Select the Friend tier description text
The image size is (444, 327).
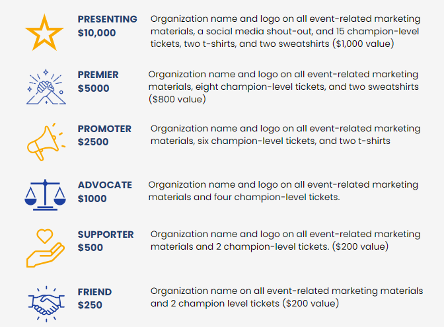pyautogui.click(x=287, y=297)
